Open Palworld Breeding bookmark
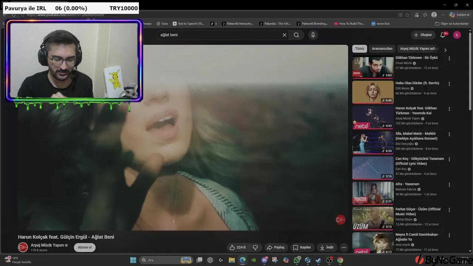The width and height of the screenshot is (473, 266). (x=312, y=24)
